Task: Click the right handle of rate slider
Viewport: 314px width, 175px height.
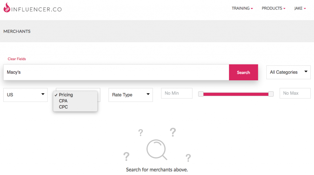Action: (271, 94)
